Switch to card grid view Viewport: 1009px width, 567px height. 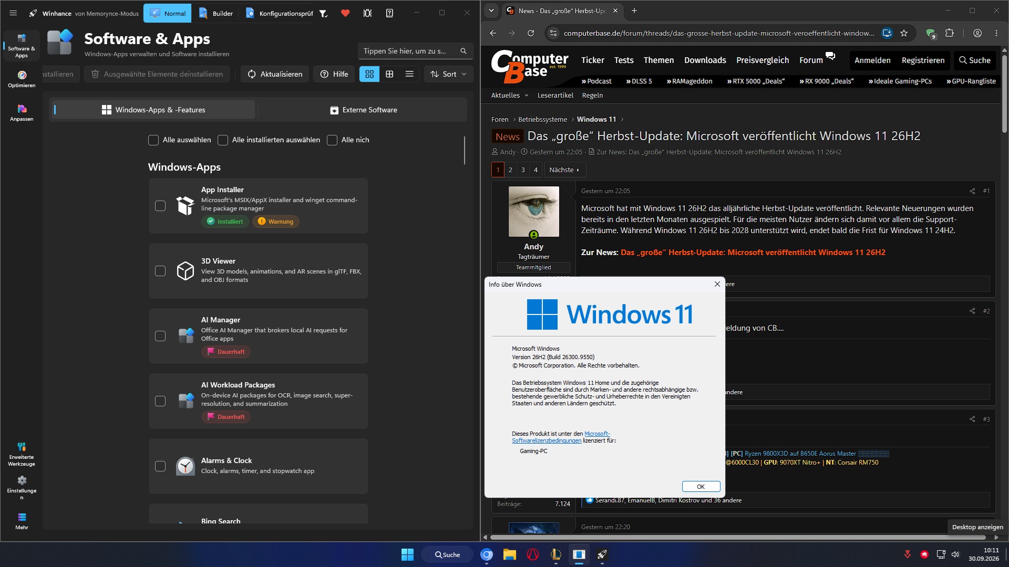369,74
